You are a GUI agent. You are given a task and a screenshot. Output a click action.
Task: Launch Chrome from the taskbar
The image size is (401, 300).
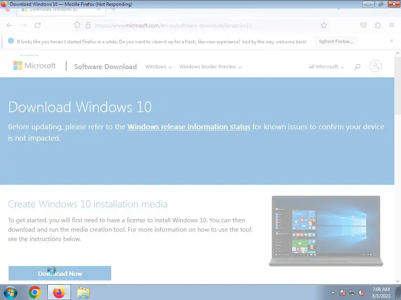(35, 292)
